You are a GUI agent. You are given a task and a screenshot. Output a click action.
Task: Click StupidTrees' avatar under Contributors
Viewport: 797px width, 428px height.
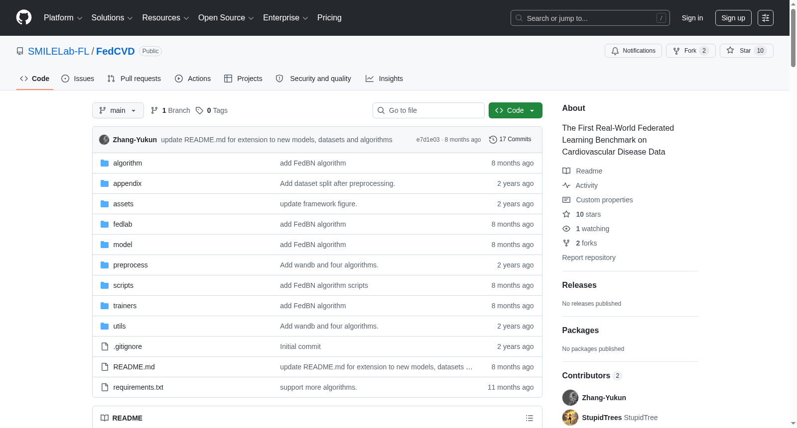(570, 418)
